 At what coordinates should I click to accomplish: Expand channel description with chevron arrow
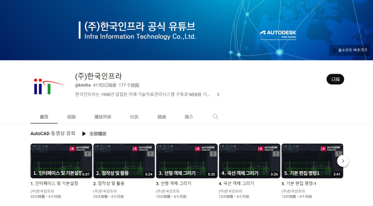(x=218, y=94)
